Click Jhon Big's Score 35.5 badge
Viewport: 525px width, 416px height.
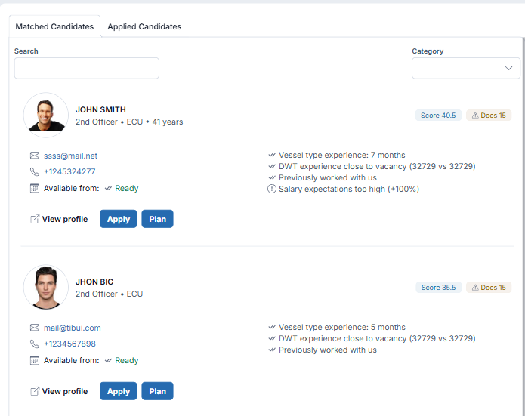(438, 287)
